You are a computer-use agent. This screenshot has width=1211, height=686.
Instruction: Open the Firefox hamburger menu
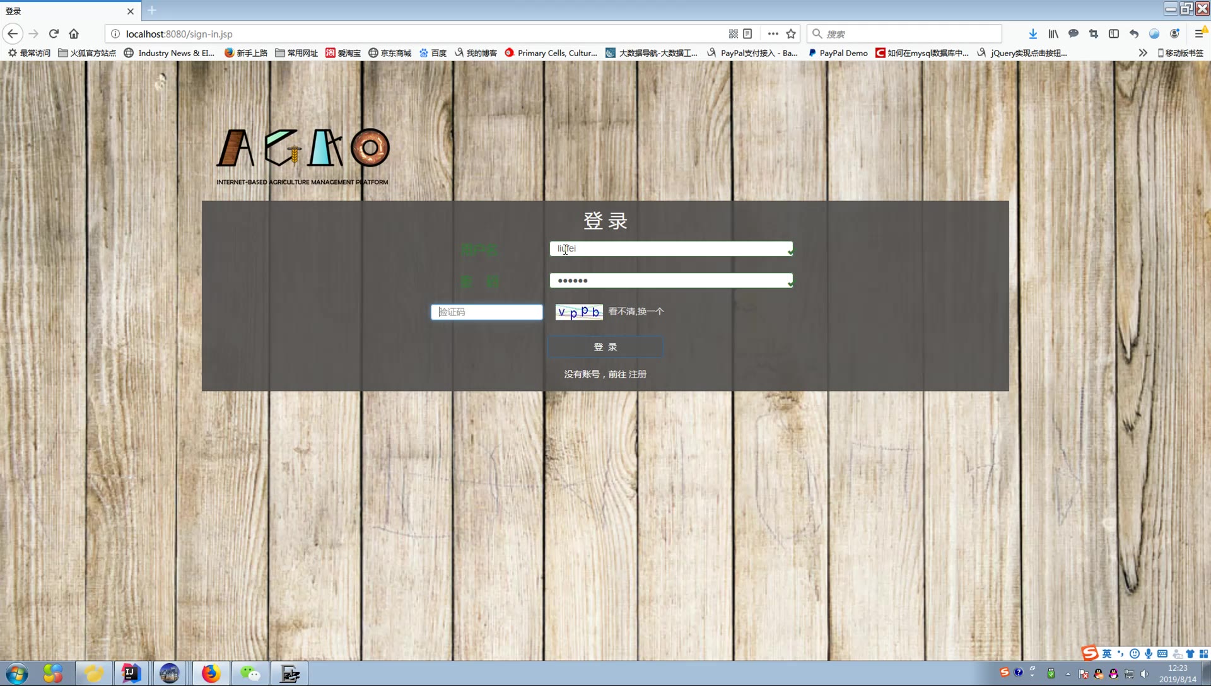coord(1199,34)
